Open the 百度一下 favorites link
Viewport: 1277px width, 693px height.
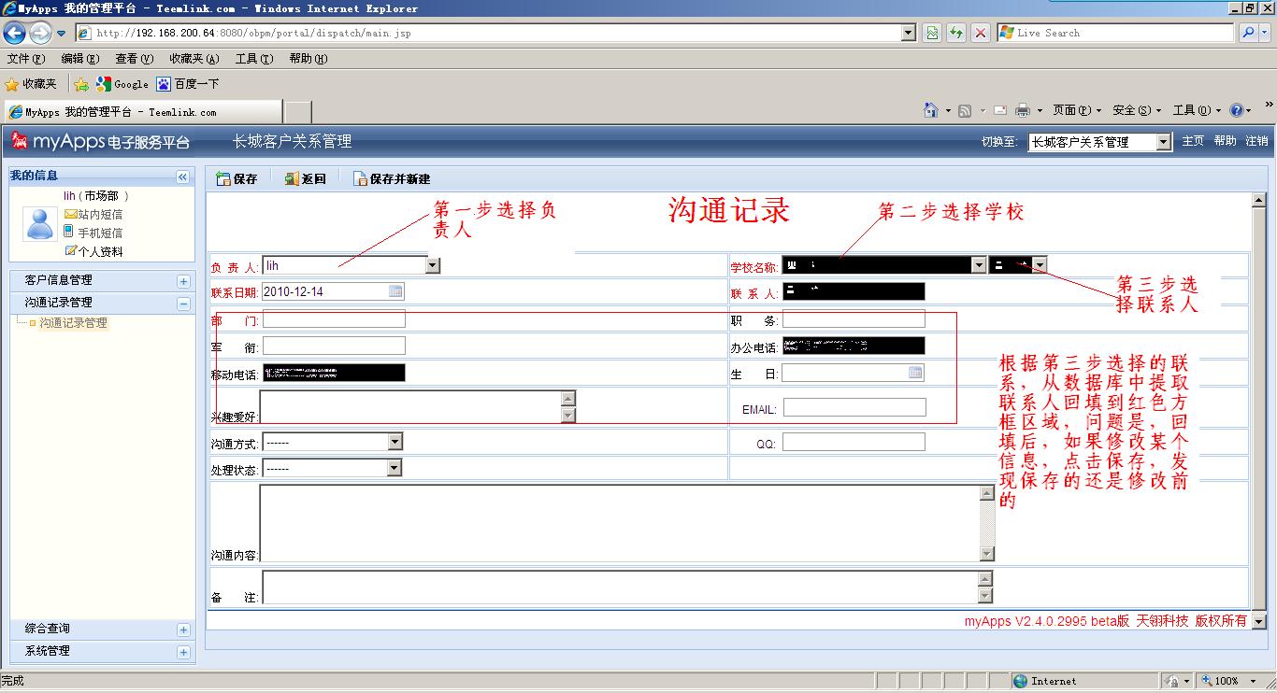pos(188,84)
